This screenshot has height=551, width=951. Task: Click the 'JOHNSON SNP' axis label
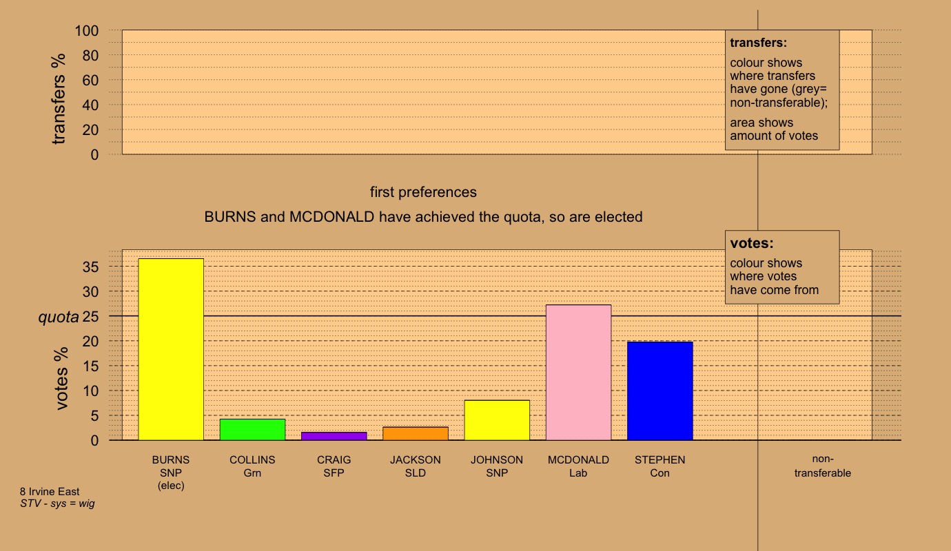[497, 466]
